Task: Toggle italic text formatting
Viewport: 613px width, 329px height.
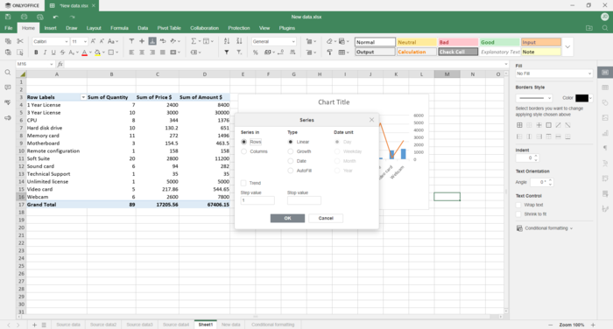Action: pyautogui.click(x=45, y=52)
